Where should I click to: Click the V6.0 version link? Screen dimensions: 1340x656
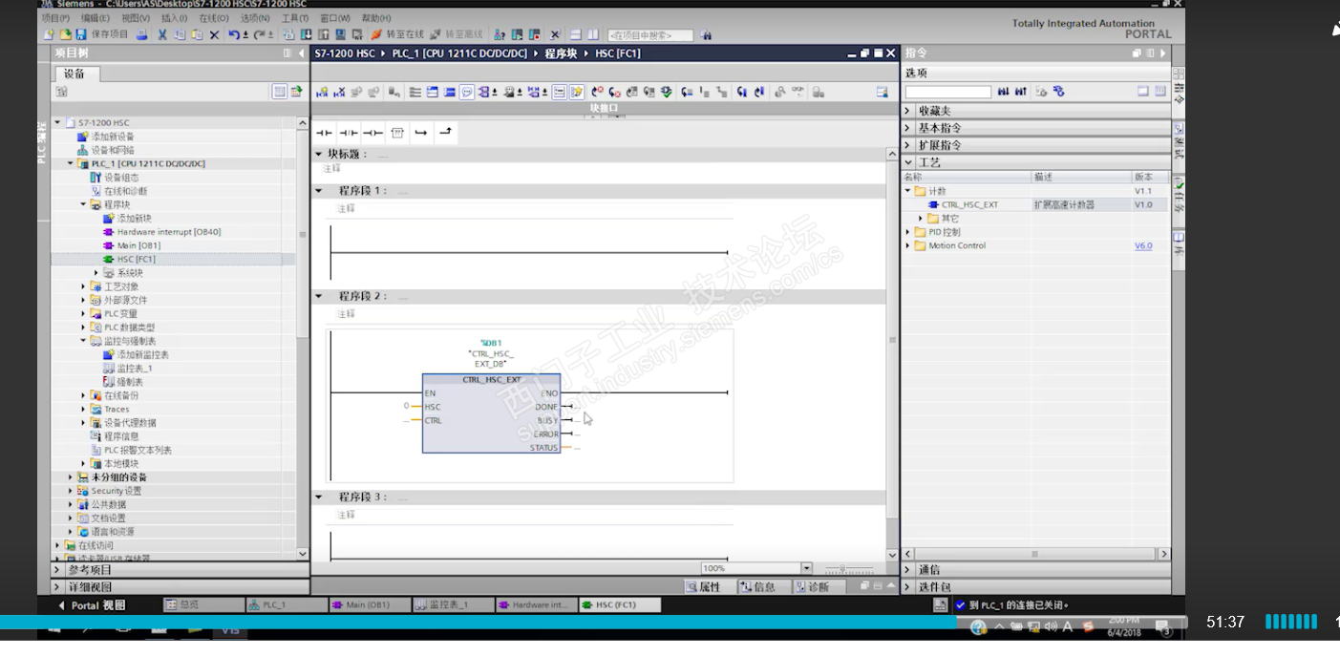pos(1143,245)
